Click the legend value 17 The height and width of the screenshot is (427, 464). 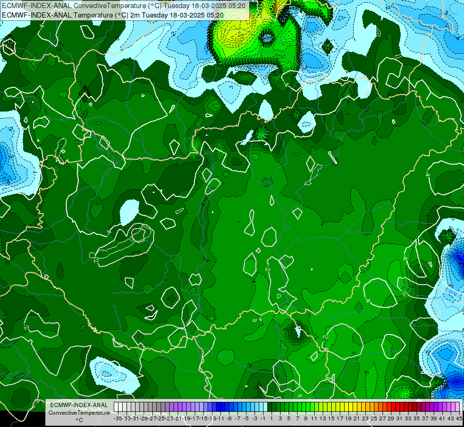point(340,419)
